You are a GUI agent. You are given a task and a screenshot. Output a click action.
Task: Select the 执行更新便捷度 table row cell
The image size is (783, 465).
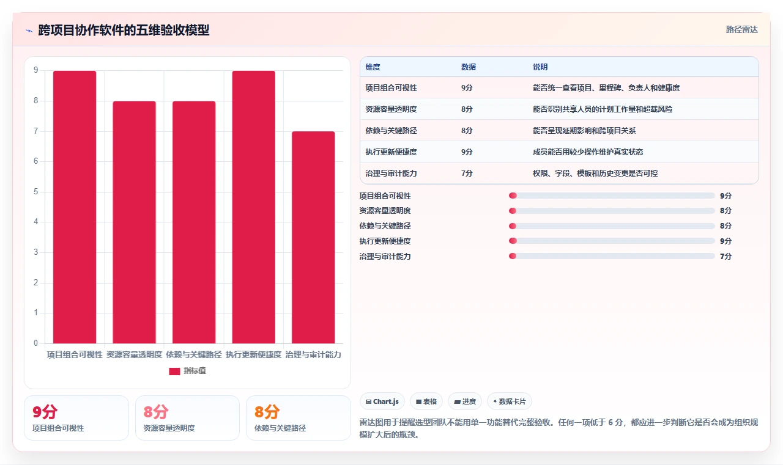pos(391,152)
